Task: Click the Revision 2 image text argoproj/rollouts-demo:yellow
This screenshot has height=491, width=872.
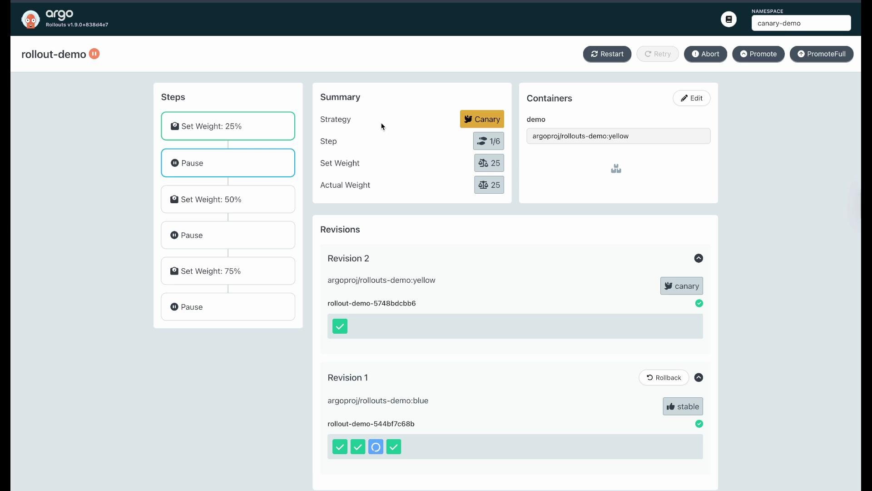Action: tap(381, 280)
